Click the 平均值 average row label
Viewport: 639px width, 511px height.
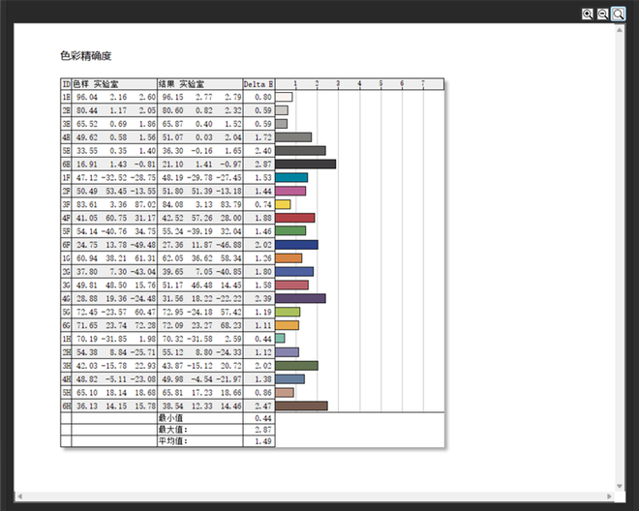click(x=172, y=441)
